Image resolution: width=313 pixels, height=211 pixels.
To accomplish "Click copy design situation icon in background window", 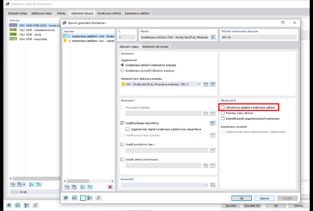I will click(x=19, y=185).
